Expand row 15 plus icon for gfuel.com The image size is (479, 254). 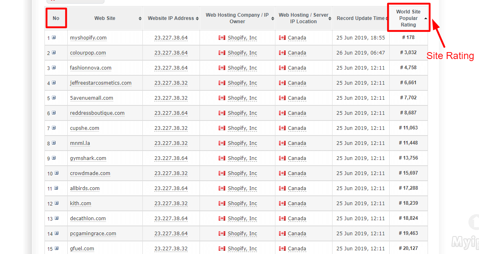click(57, 248)
